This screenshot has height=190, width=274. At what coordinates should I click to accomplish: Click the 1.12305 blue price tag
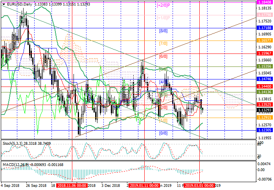coord(264,130)
